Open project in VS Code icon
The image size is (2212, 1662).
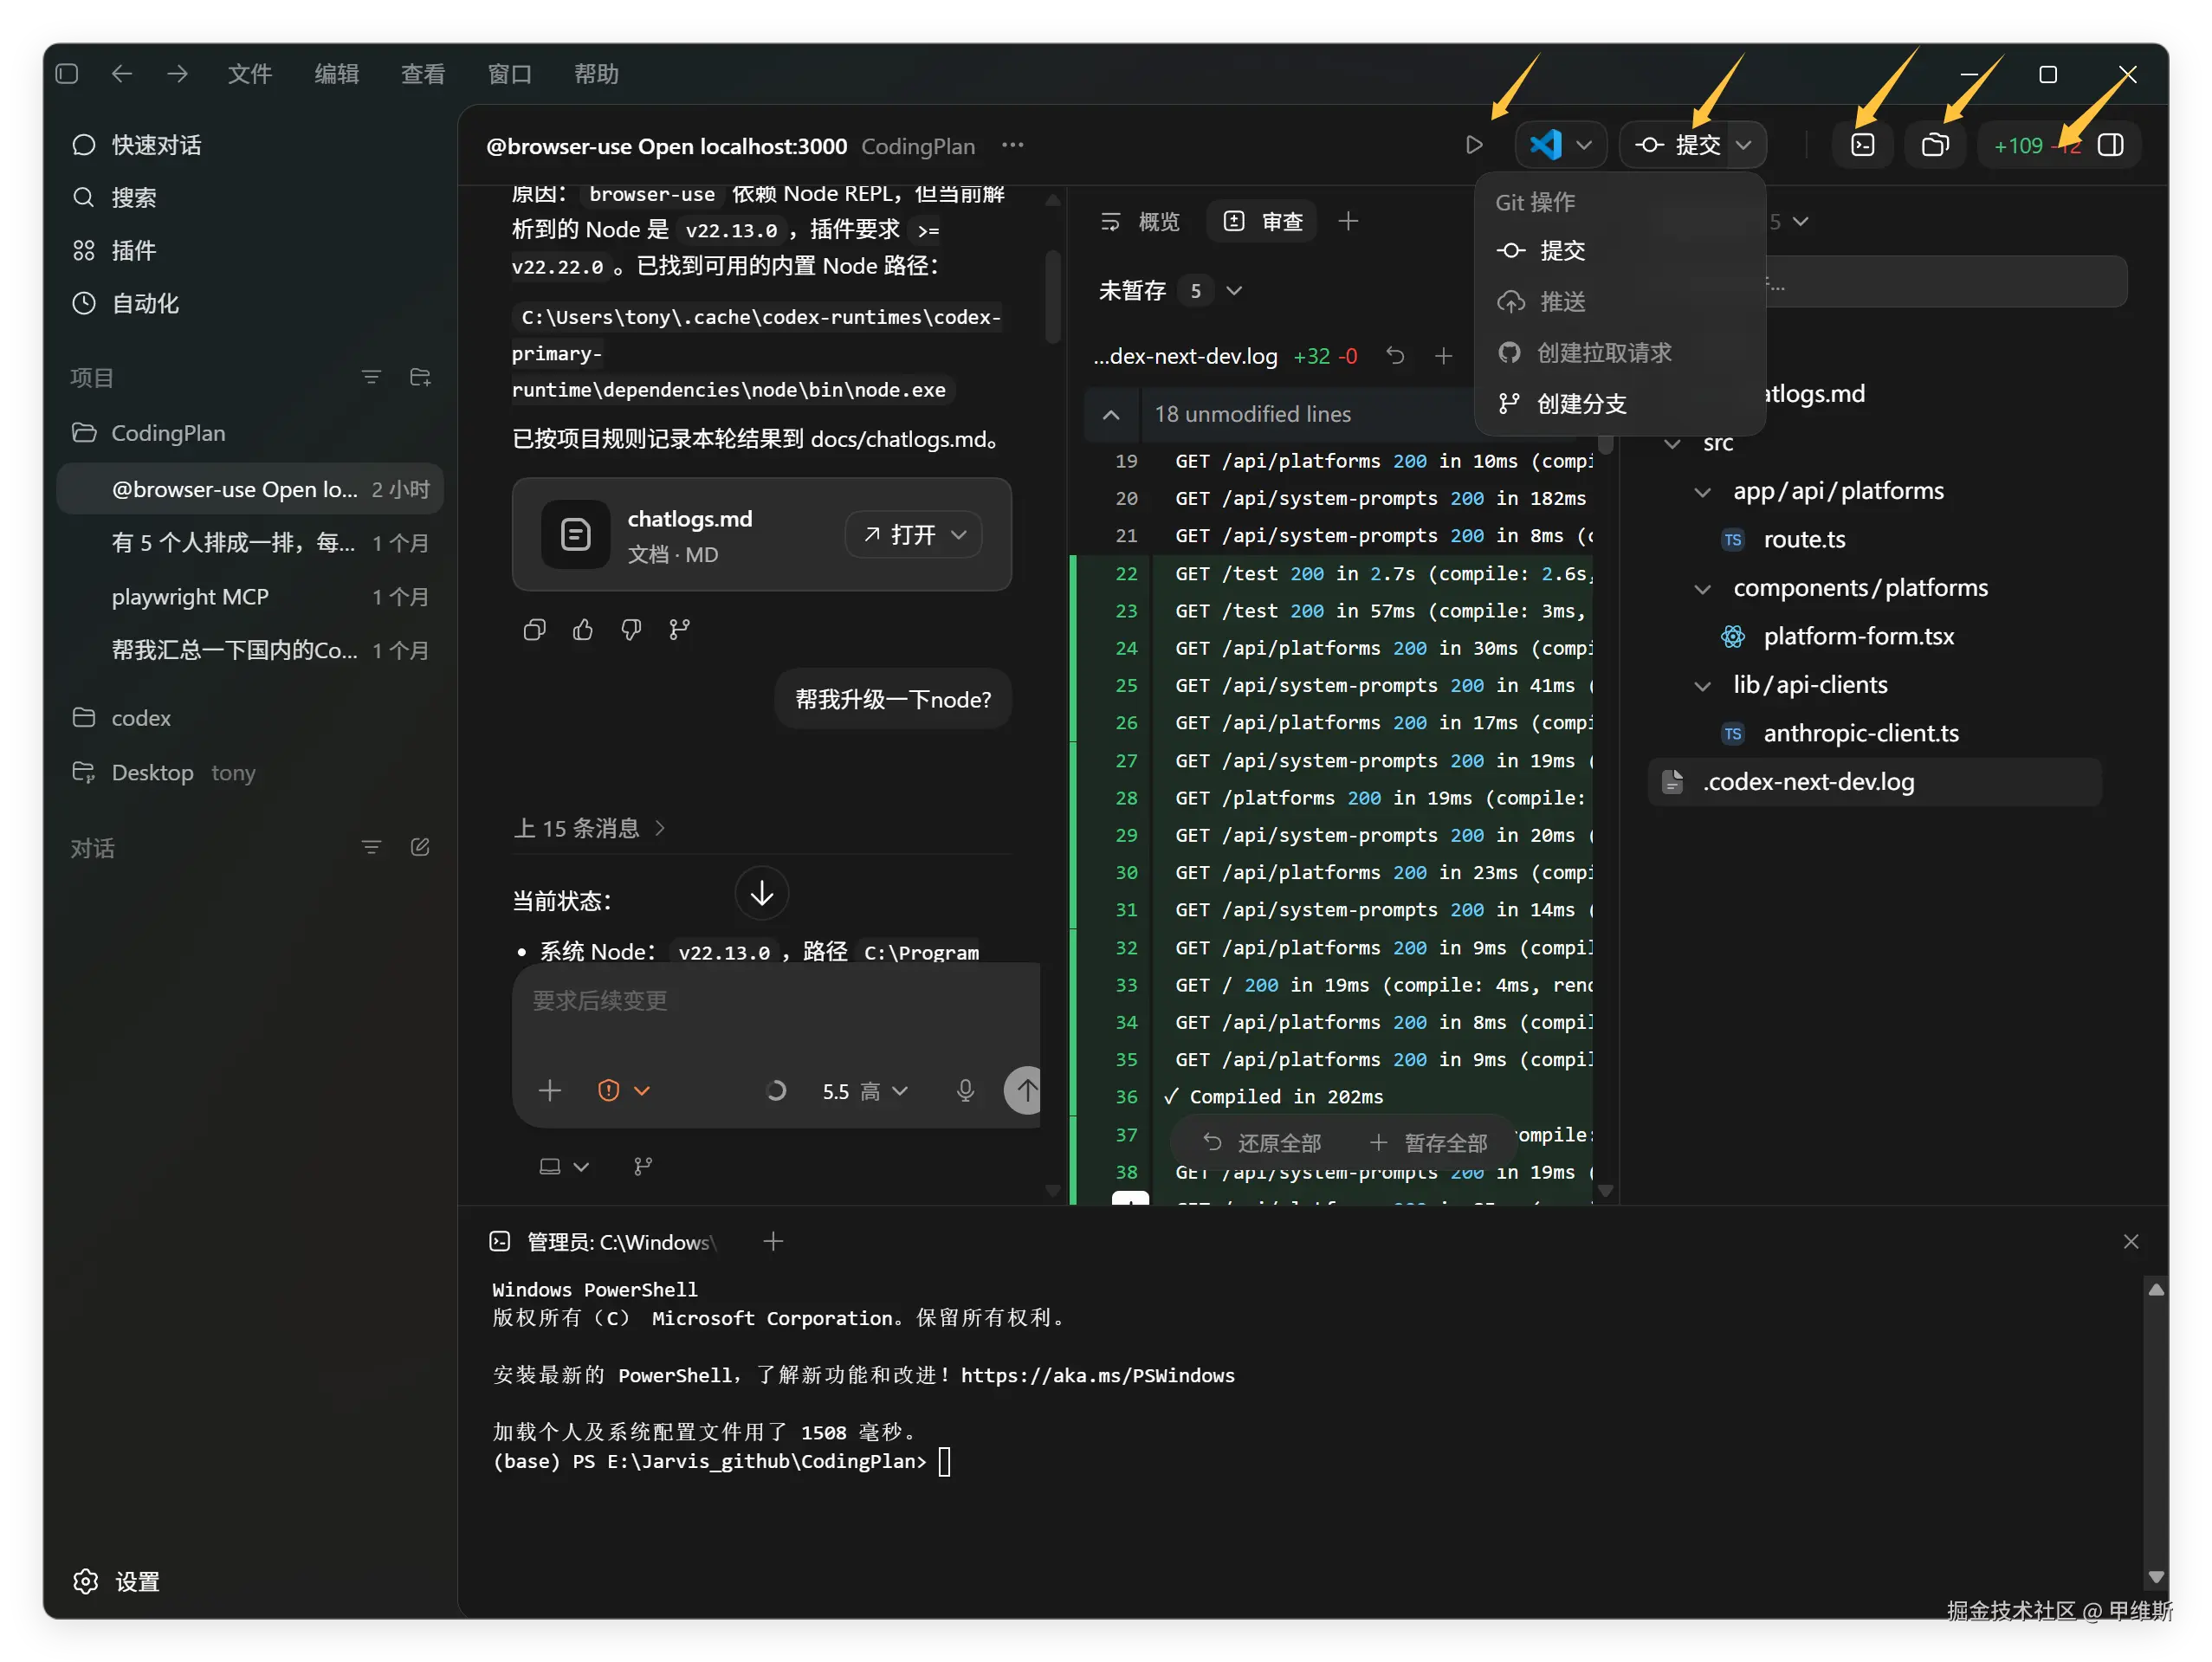coord(1546,145)
